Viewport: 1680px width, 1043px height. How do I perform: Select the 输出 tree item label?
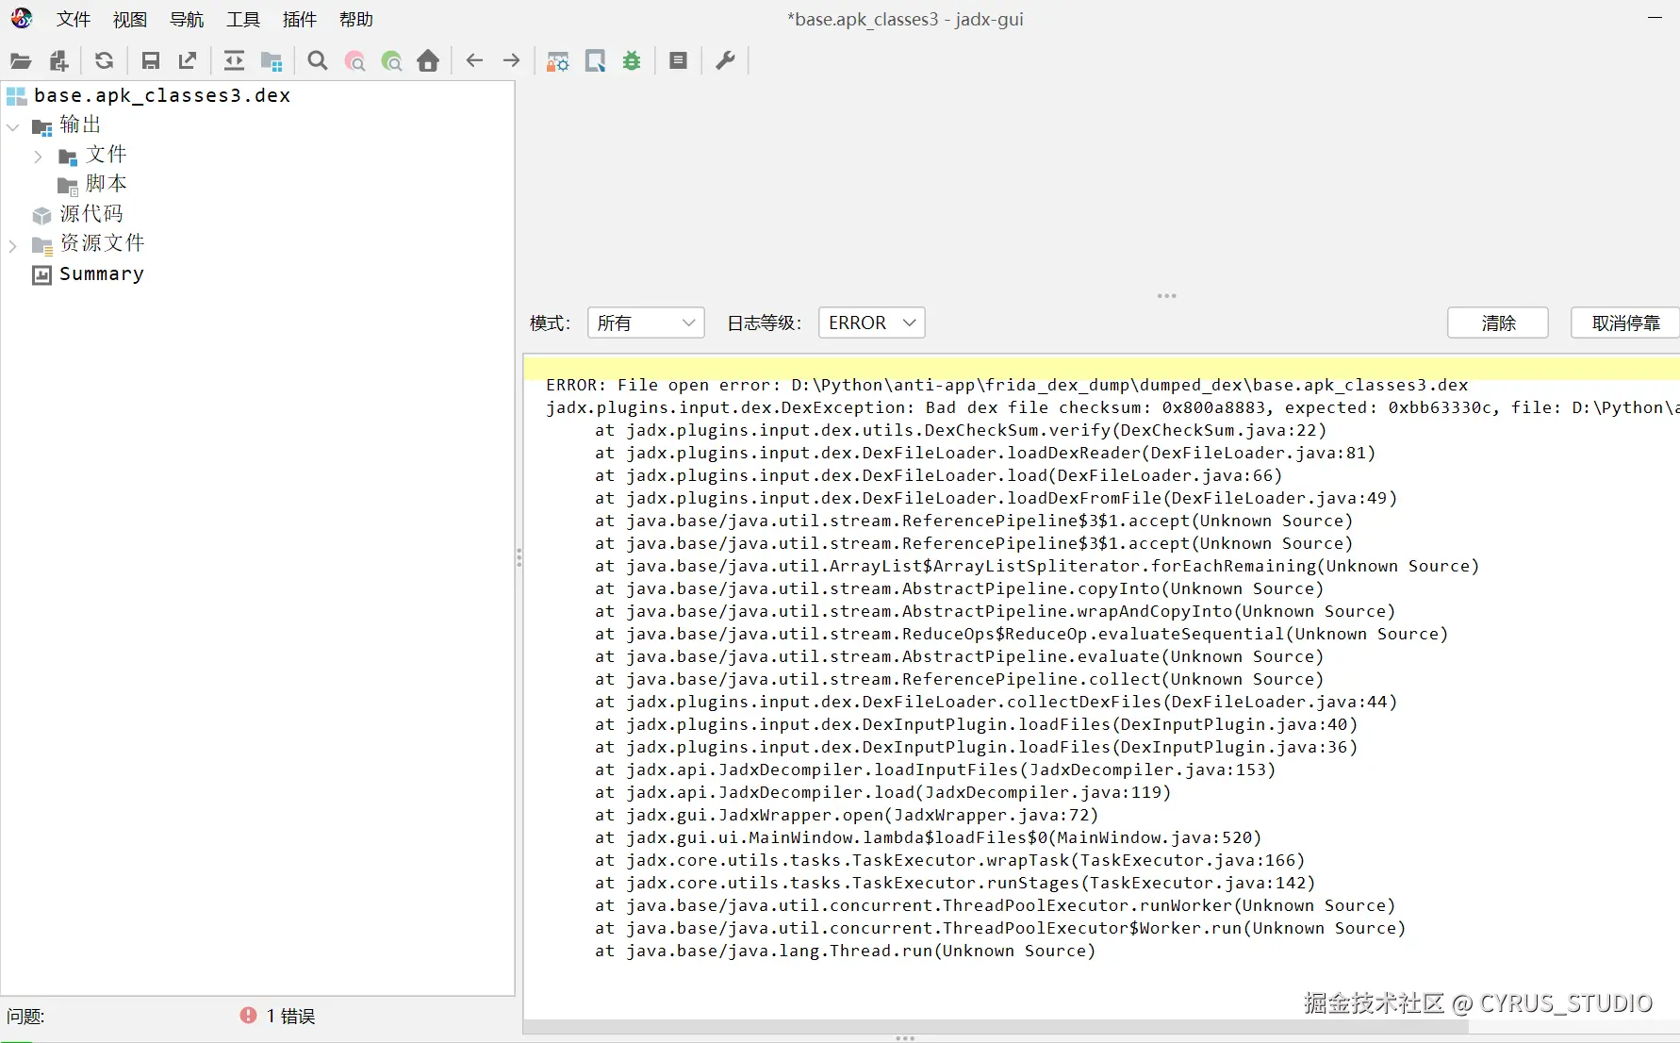coord(80,125)
